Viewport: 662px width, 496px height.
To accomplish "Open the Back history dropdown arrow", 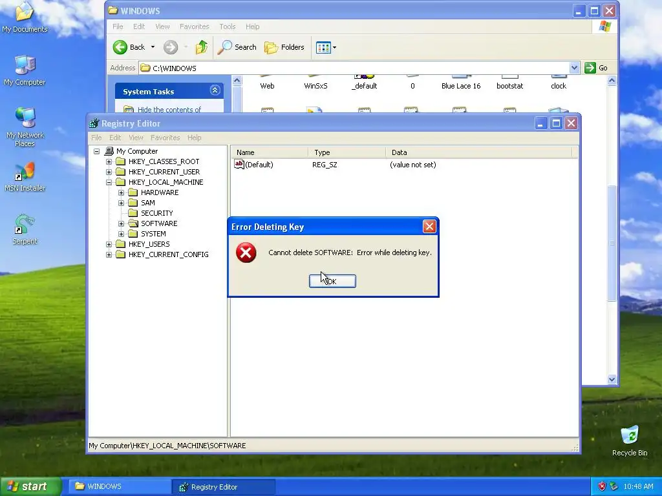I will pos(153,47).
